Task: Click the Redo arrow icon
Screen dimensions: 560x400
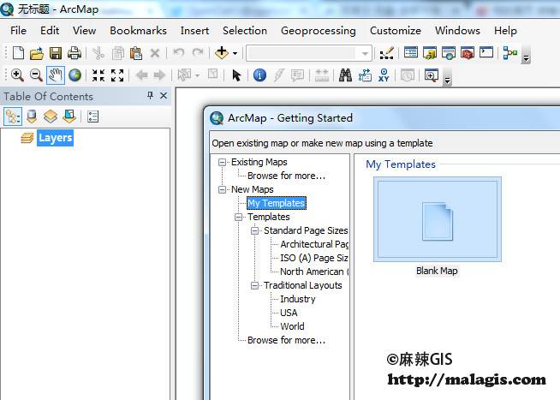Action: pyautogui.click(x=198, y=53)
